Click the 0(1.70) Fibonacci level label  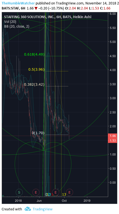38,133
